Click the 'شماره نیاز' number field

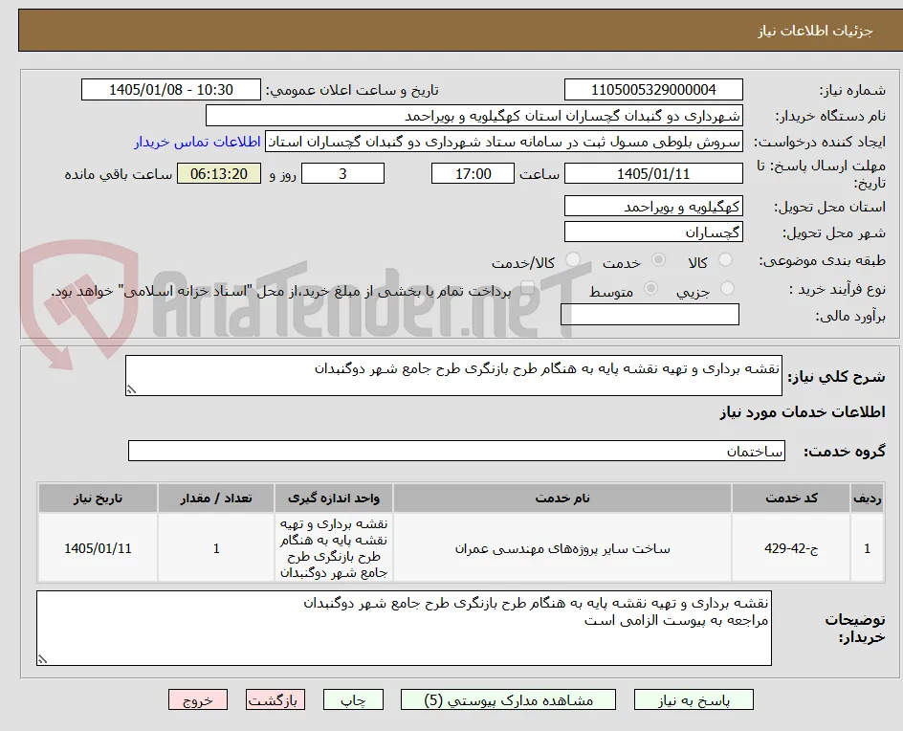pyautogui.click(x=653, y=90)
